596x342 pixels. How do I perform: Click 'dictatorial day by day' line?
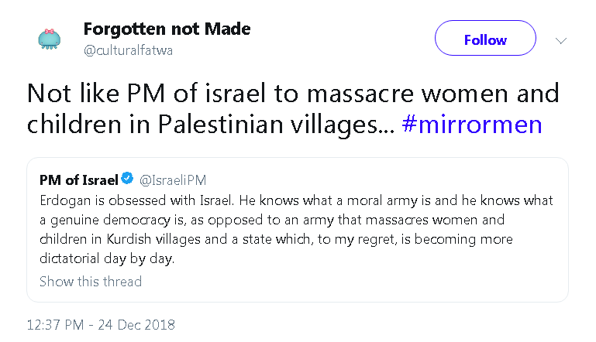(108, 259)
